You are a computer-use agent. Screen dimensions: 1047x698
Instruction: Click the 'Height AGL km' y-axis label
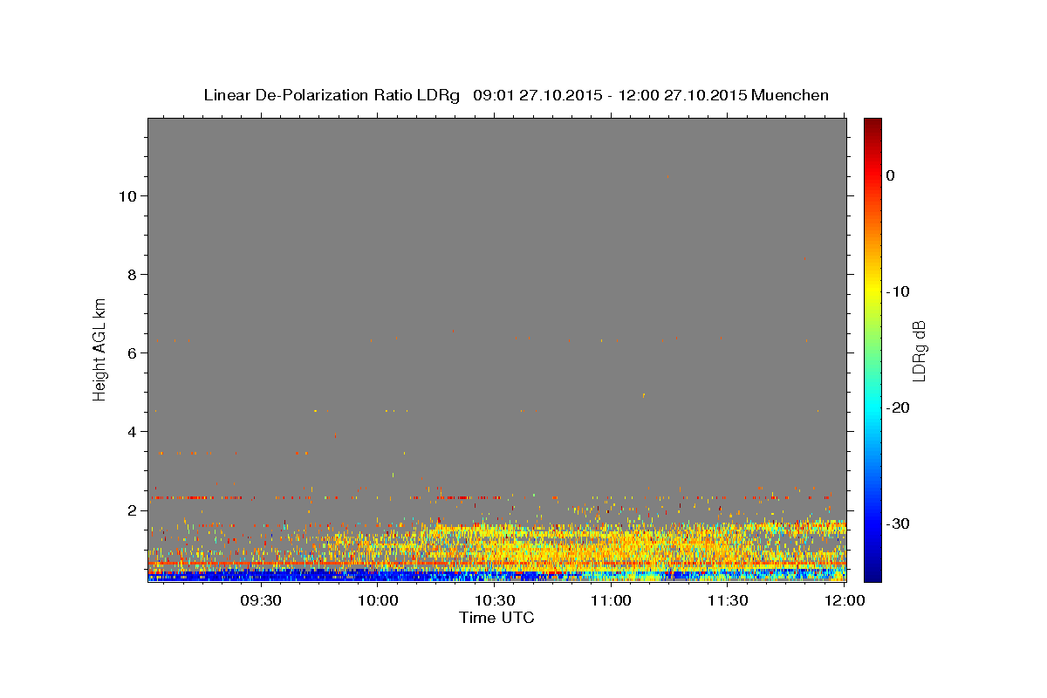click(99, 348)
